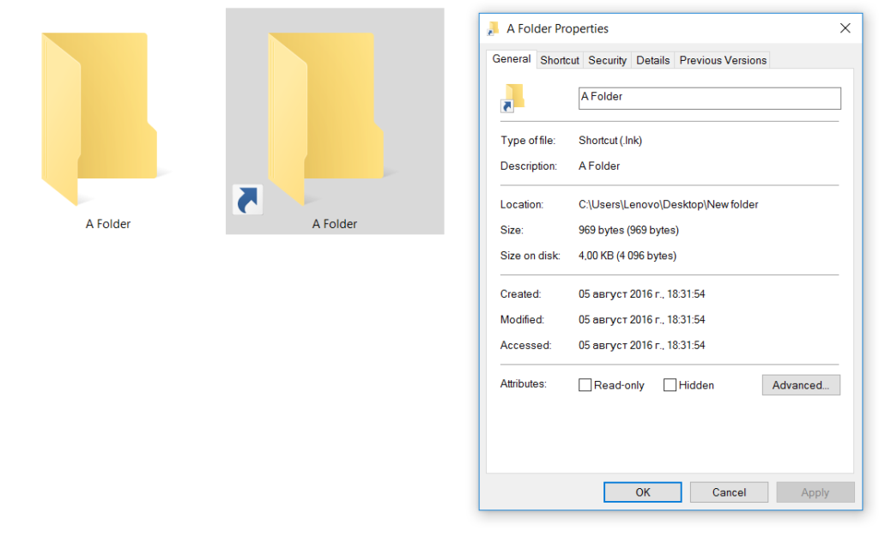This screenshot has width=879, height=537.
Task: Open the Advanced attributes dialog
Action: point(801,384)
